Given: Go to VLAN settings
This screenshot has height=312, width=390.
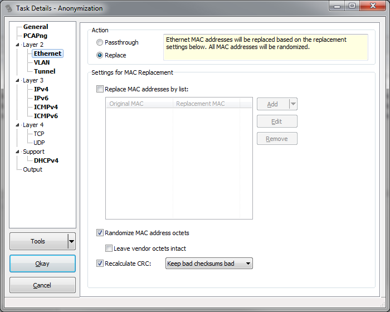Looking at the screenshot, I should pyautogui.click(x=42, y=62).
